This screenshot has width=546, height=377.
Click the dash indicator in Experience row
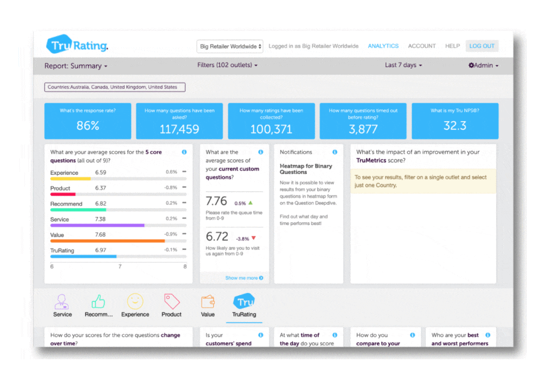click(184, 172)
